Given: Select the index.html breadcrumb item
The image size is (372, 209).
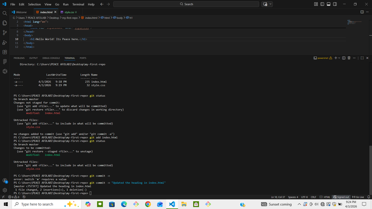Looking at the screenshot, I should tap(89, 18).
